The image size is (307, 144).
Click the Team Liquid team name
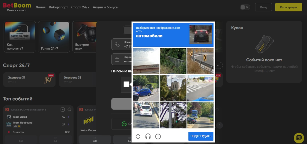(x=20, y=117)
